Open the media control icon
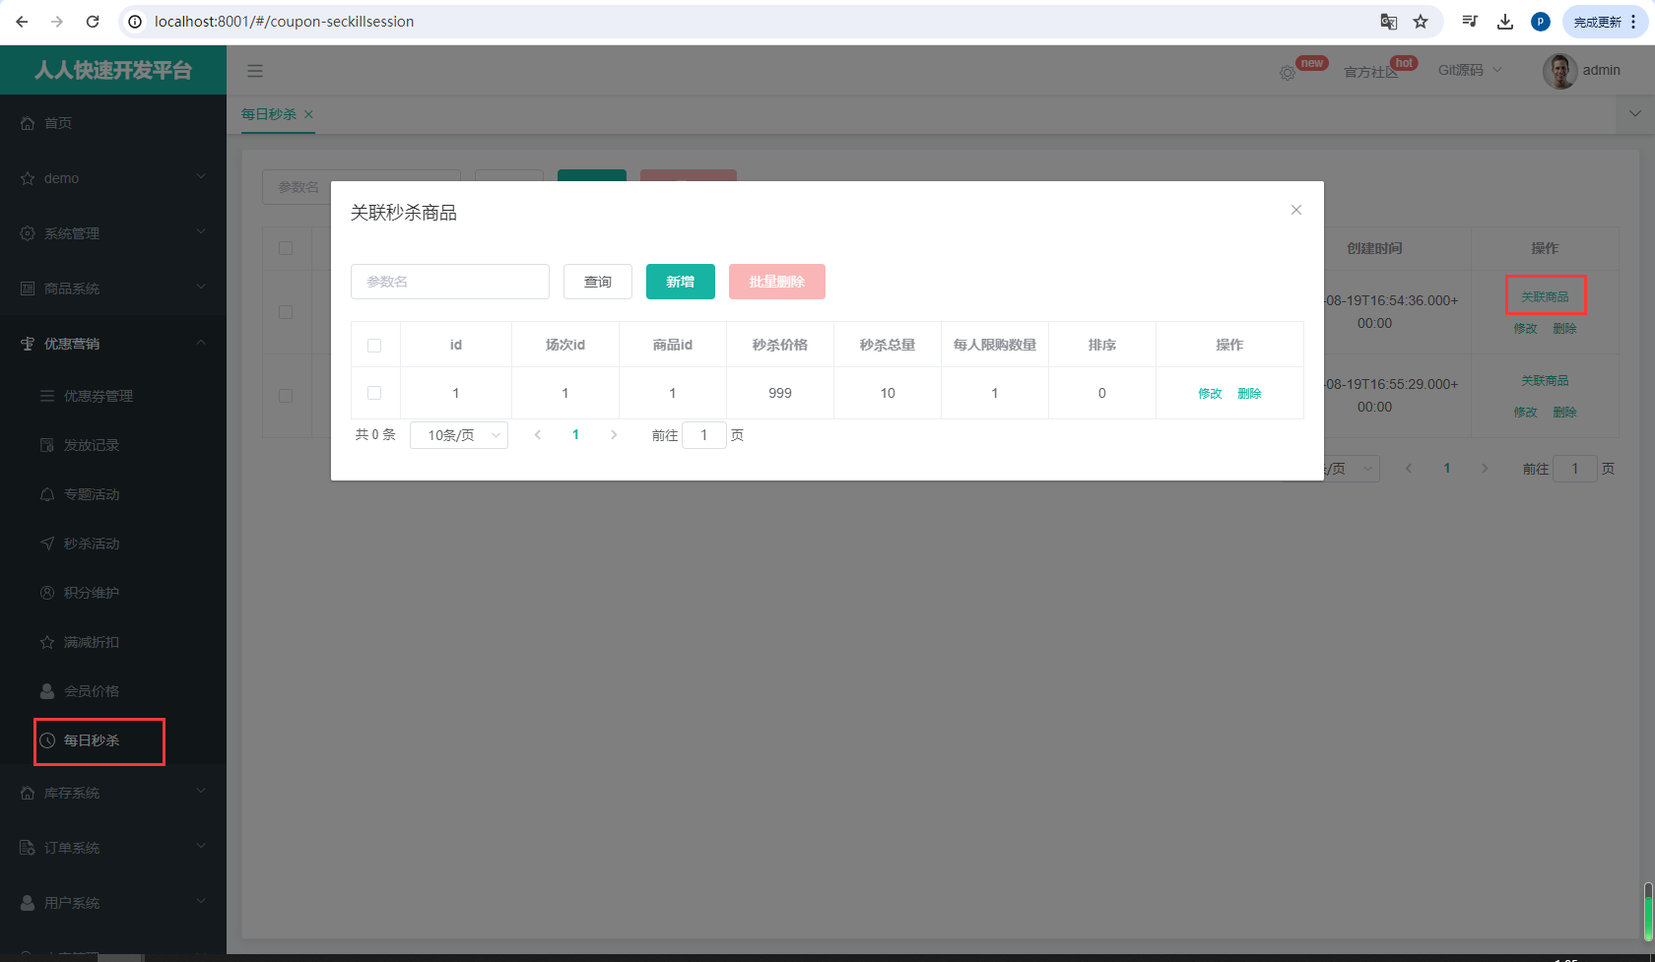This screenshot has width=1655, height=962. (1470, 22)
